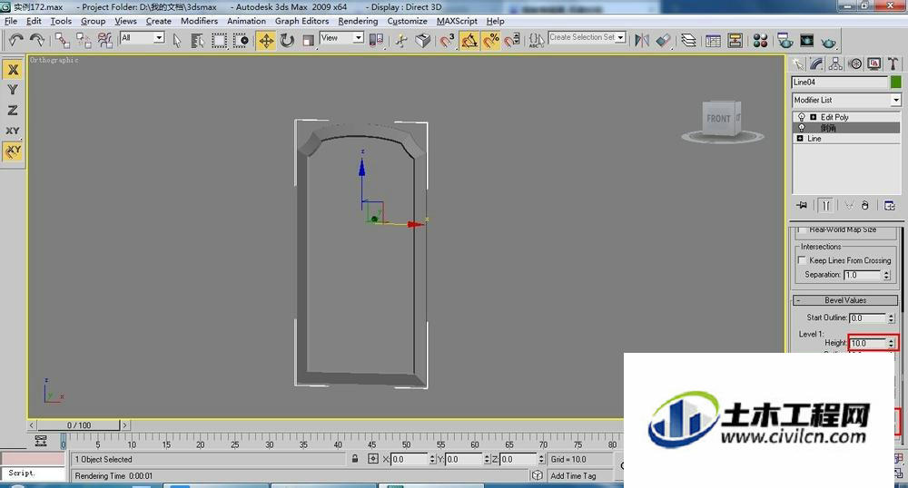Toggle Percent Snap icon
The image size is (908, 488).
pyautogui.click(x=490, y=41)
